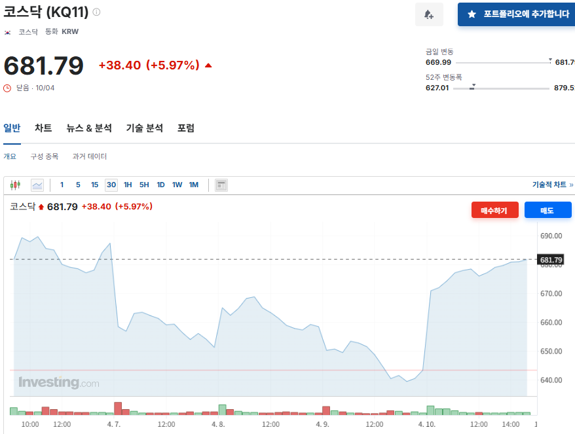Screen dimensions: 575x434
Task: Click the 681.79 price label on chart axis
Action: point(551,260)
